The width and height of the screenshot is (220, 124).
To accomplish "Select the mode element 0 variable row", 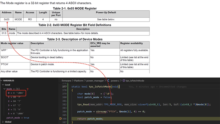I will pyautogui.click(x=16, y=93).
